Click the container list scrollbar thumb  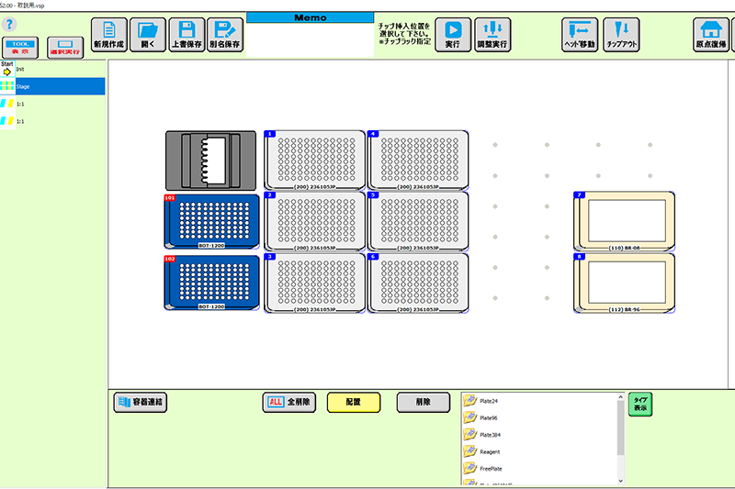click(x=621, y=428)
